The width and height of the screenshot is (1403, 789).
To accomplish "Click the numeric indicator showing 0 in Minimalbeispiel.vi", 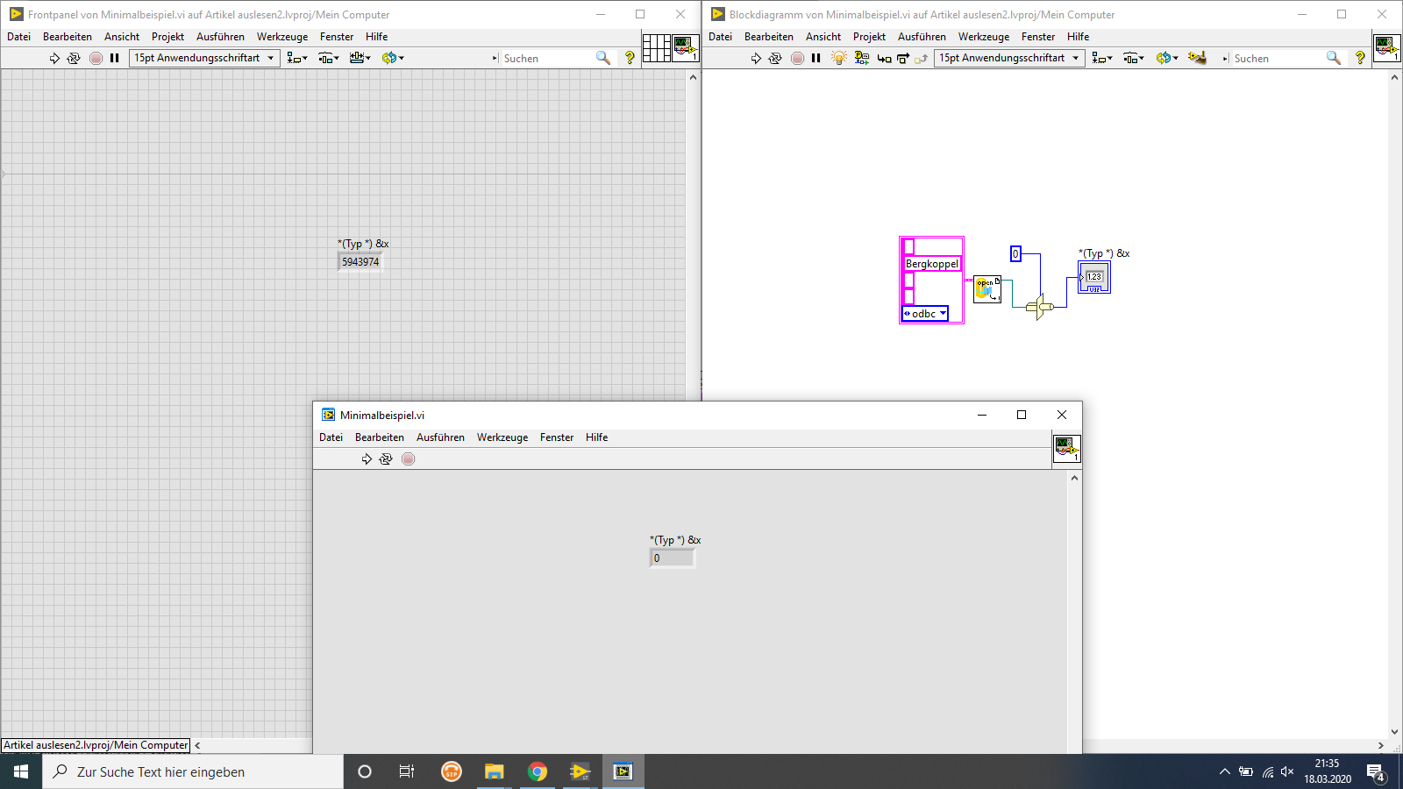I will [673, 558].
